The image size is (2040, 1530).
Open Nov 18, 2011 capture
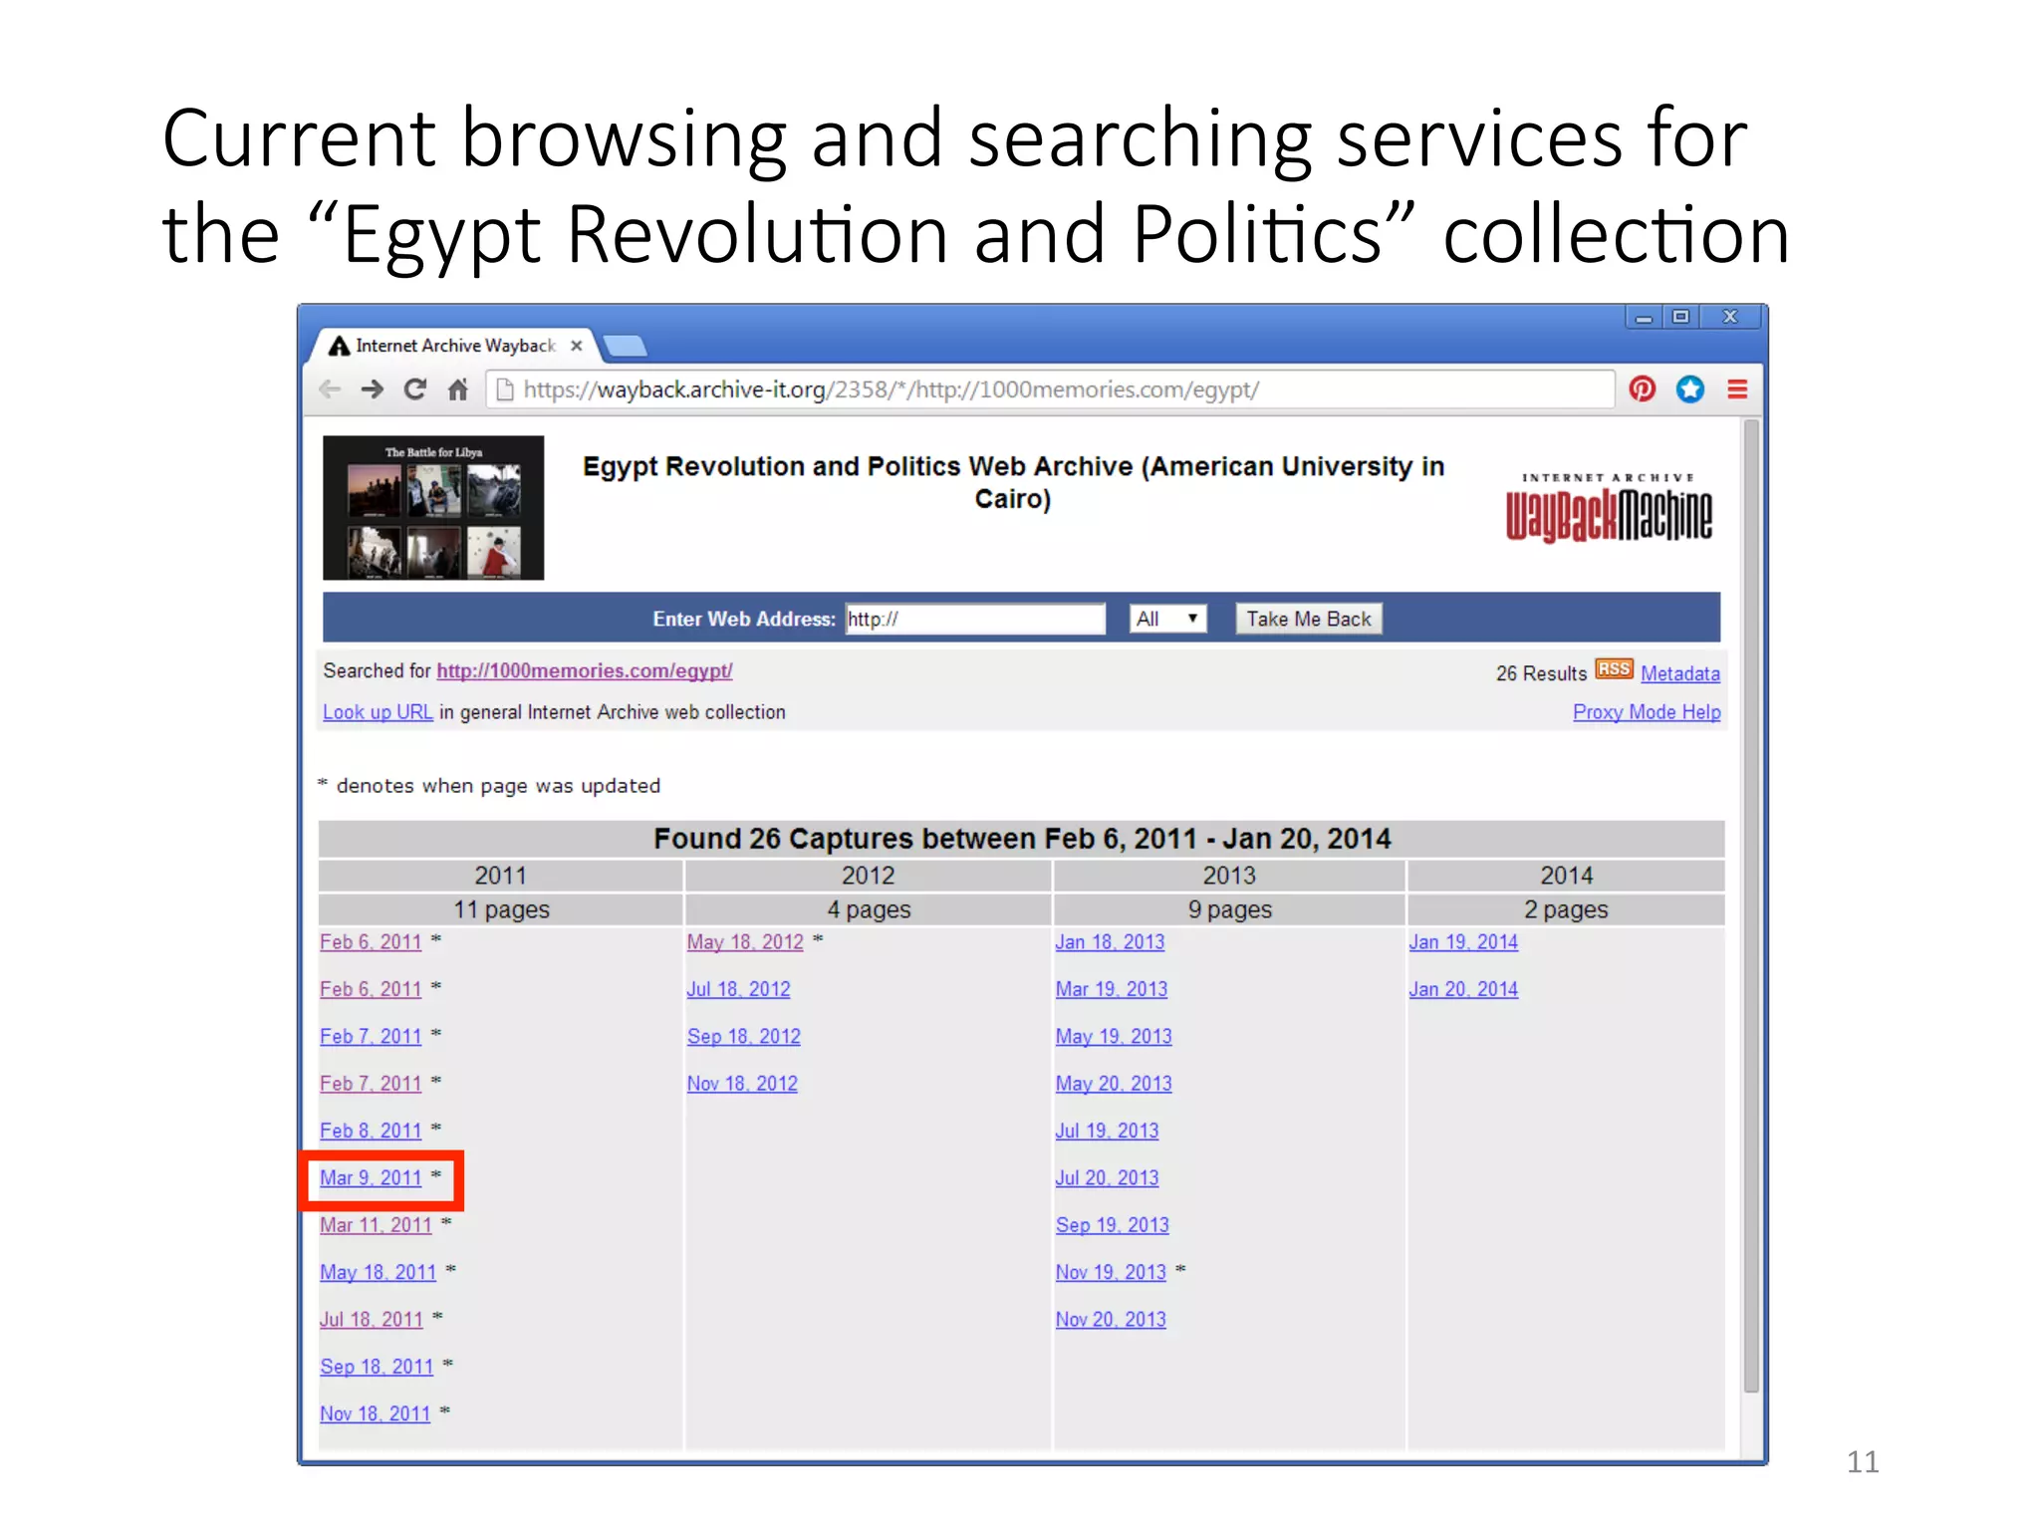click(x=375, y=1413)
